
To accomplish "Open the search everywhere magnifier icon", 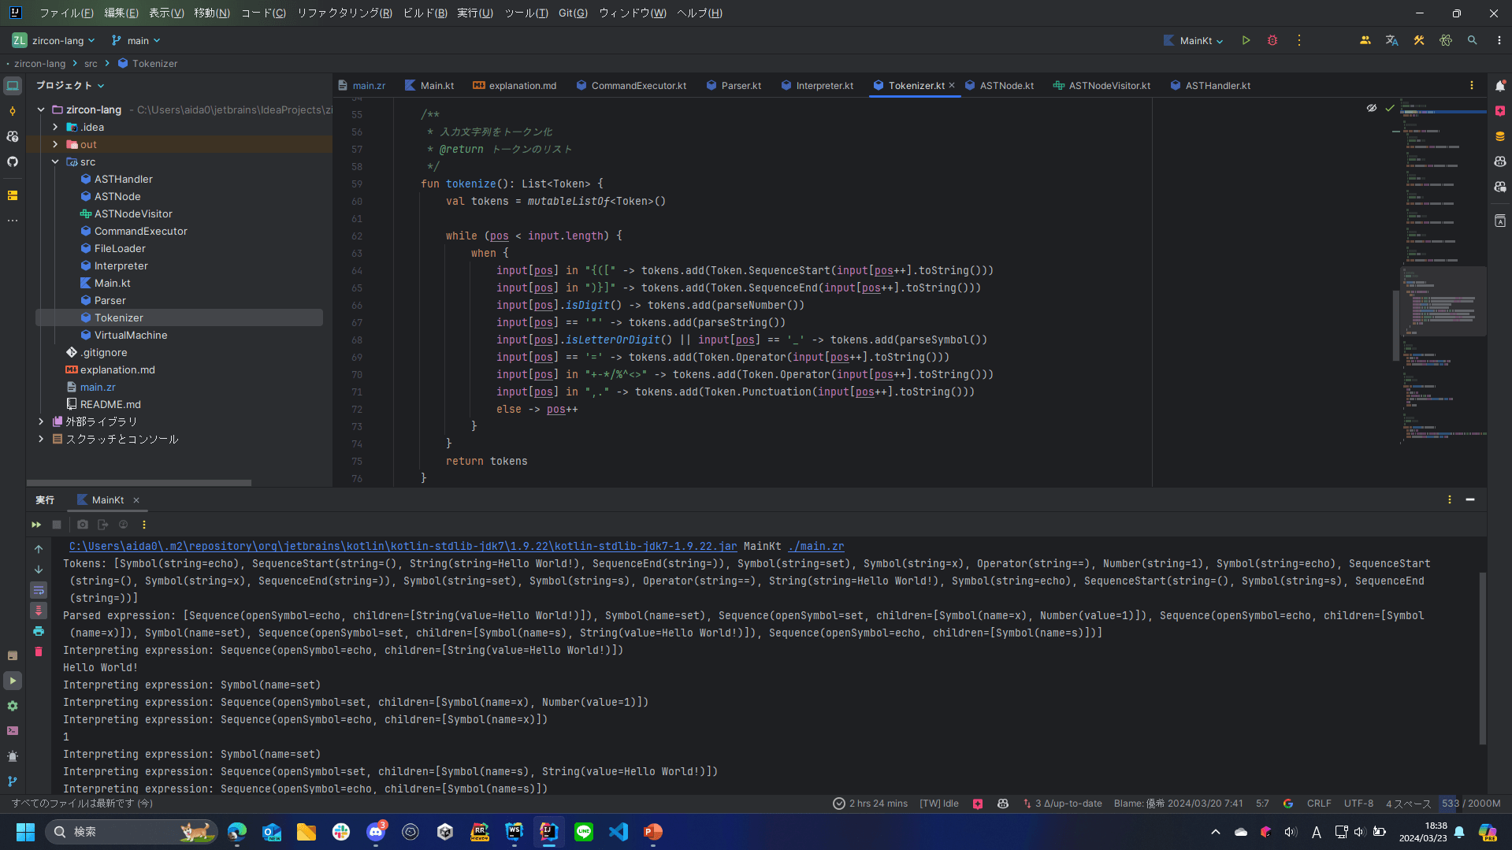I will click(1472, 40).
